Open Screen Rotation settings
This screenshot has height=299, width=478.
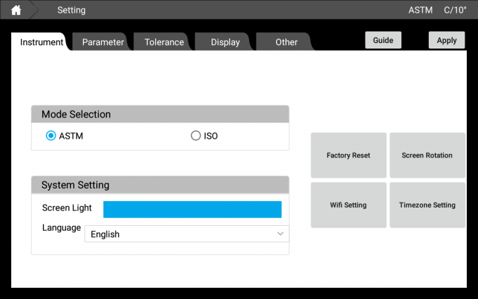click(x=427, y=155)
